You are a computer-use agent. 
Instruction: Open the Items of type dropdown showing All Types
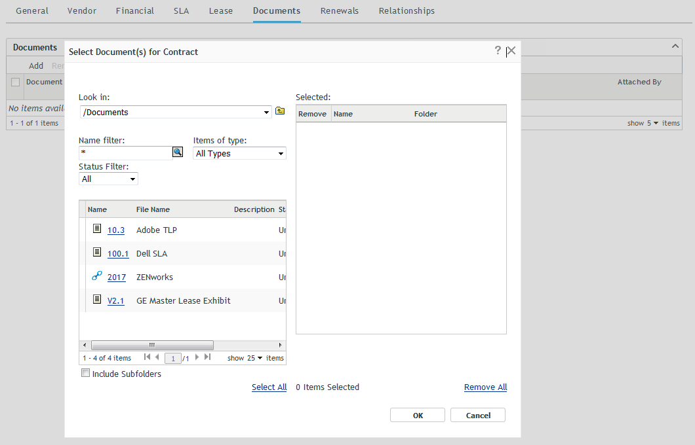click(239, 153)
